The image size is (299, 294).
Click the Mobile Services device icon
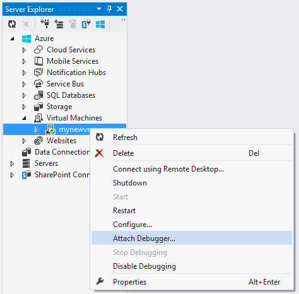point(38,61)
